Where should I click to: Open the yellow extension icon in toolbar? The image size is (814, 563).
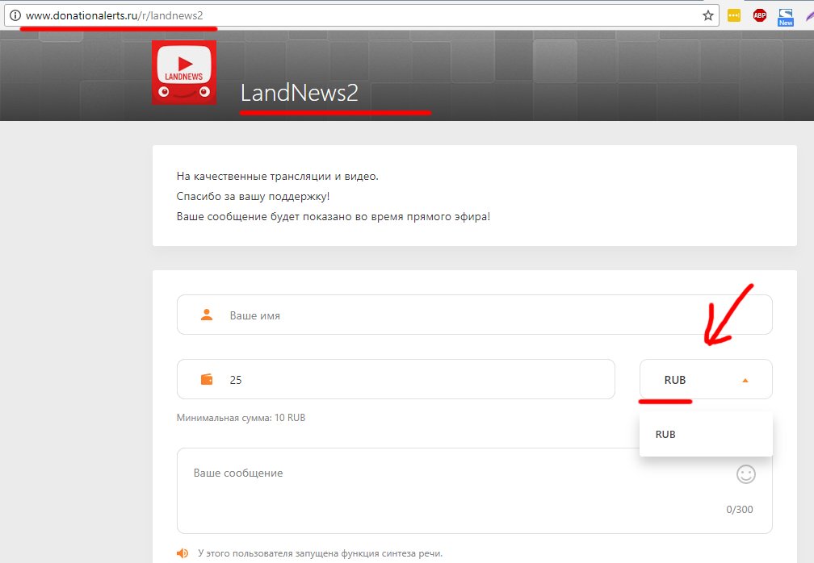(733, 15)
